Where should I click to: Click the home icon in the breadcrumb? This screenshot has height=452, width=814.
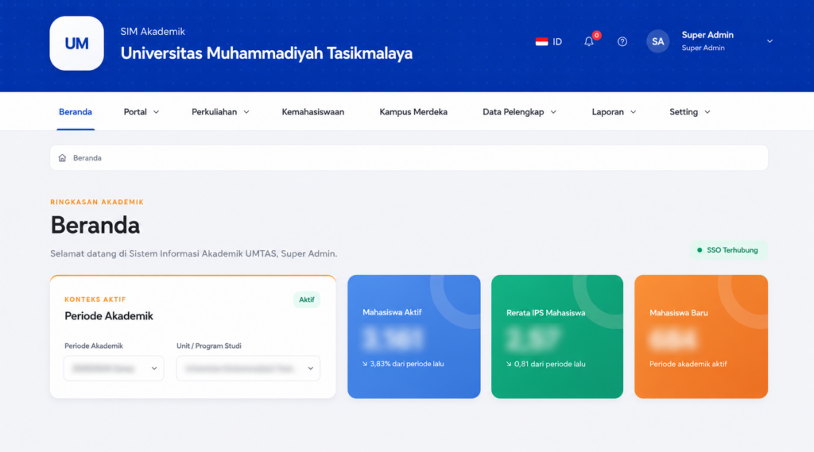click(62, 158)
